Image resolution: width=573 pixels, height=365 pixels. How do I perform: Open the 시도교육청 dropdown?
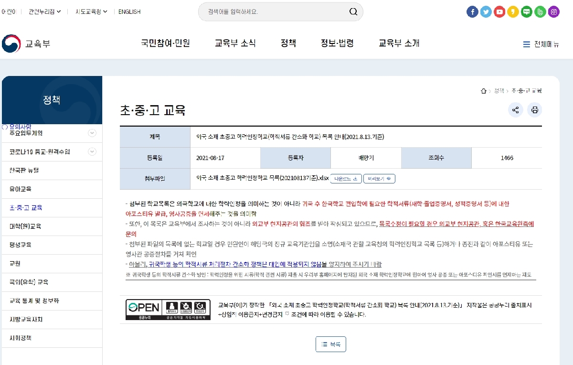91,11
